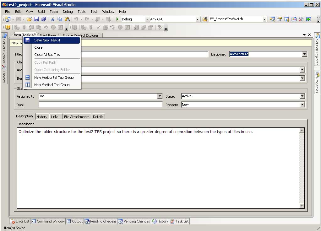Click the Start Page green arrow icon
The image size is (321, 231).
308,19
